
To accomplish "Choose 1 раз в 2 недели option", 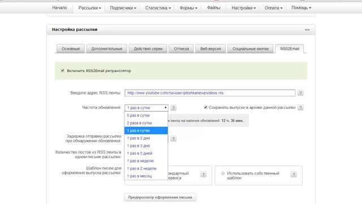I will [x=146, y=169].
